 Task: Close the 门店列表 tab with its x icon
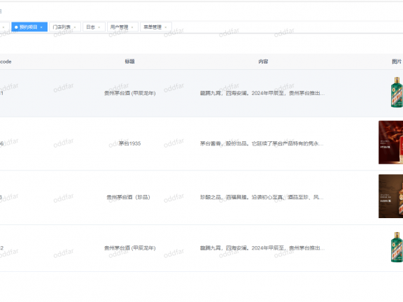75,27
